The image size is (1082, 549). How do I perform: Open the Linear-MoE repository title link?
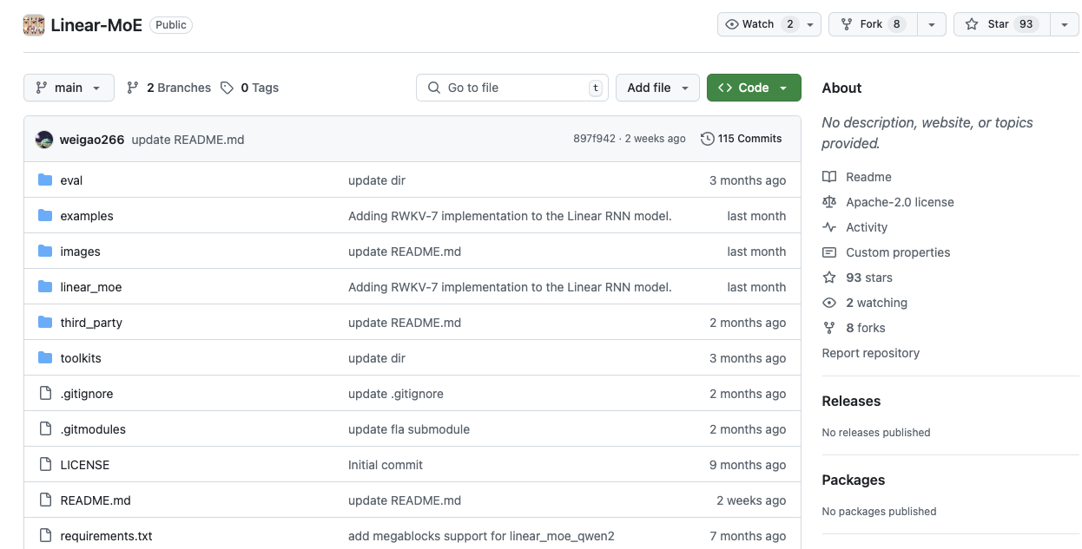pyautogui.click(x=96, y=25)
